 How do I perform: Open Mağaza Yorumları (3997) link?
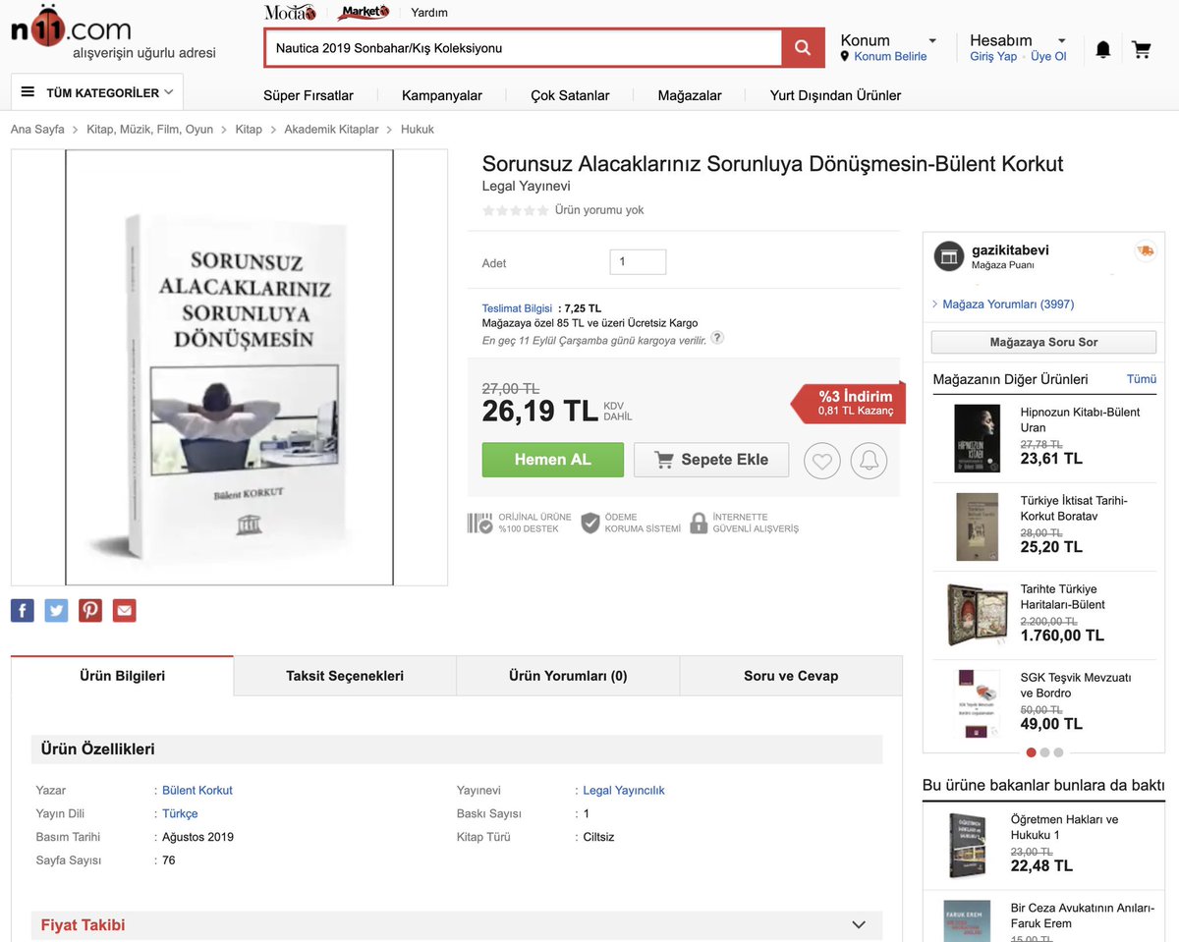1008,304
